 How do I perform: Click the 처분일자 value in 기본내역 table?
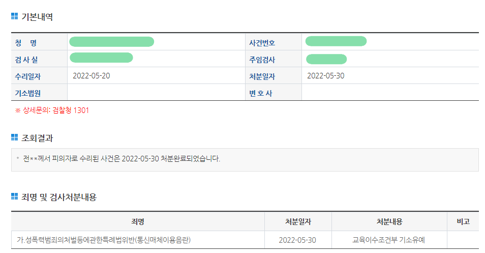click(x=326, y=76)
